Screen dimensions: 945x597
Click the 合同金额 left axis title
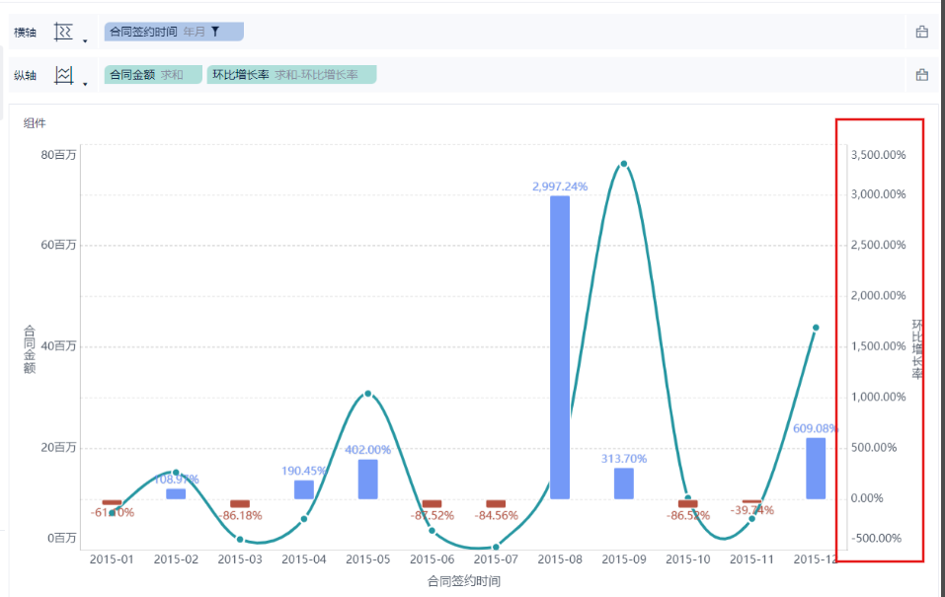click(29, 349)
